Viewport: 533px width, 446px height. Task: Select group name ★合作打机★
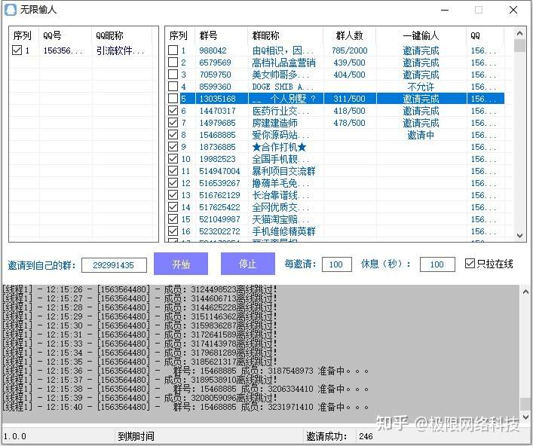279,147
